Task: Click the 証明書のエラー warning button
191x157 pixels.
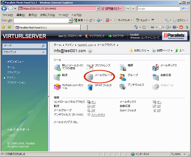Action: tap(112, 8)
